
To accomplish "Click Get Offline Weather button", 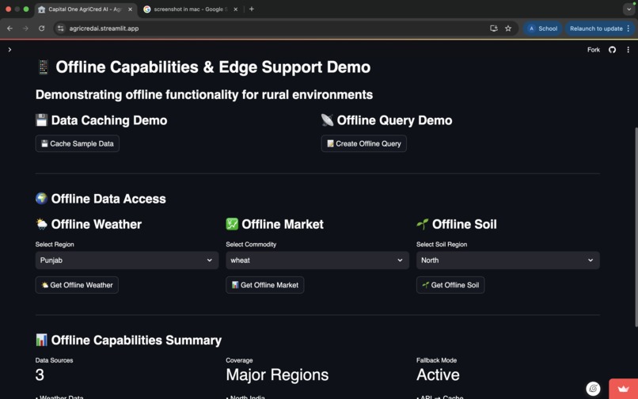I will [x=77, y=285].
